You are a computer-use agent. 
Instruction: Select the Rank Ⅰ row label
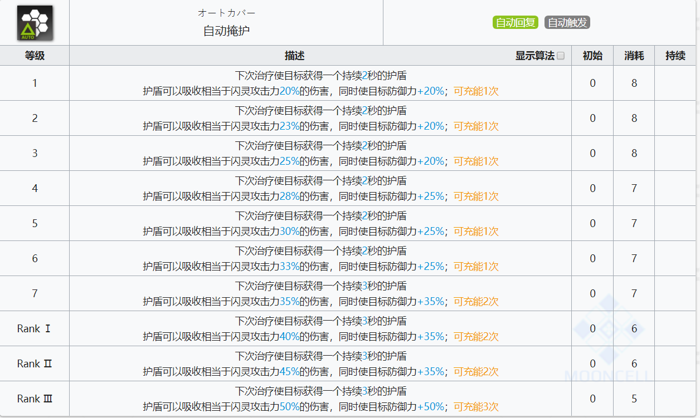(35, 329)
